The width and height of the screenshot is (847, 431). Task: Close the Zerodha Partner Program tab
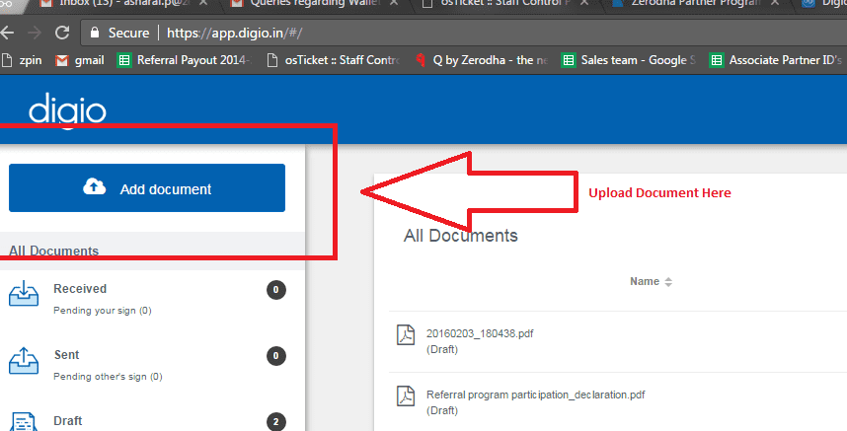pos(774,3)
